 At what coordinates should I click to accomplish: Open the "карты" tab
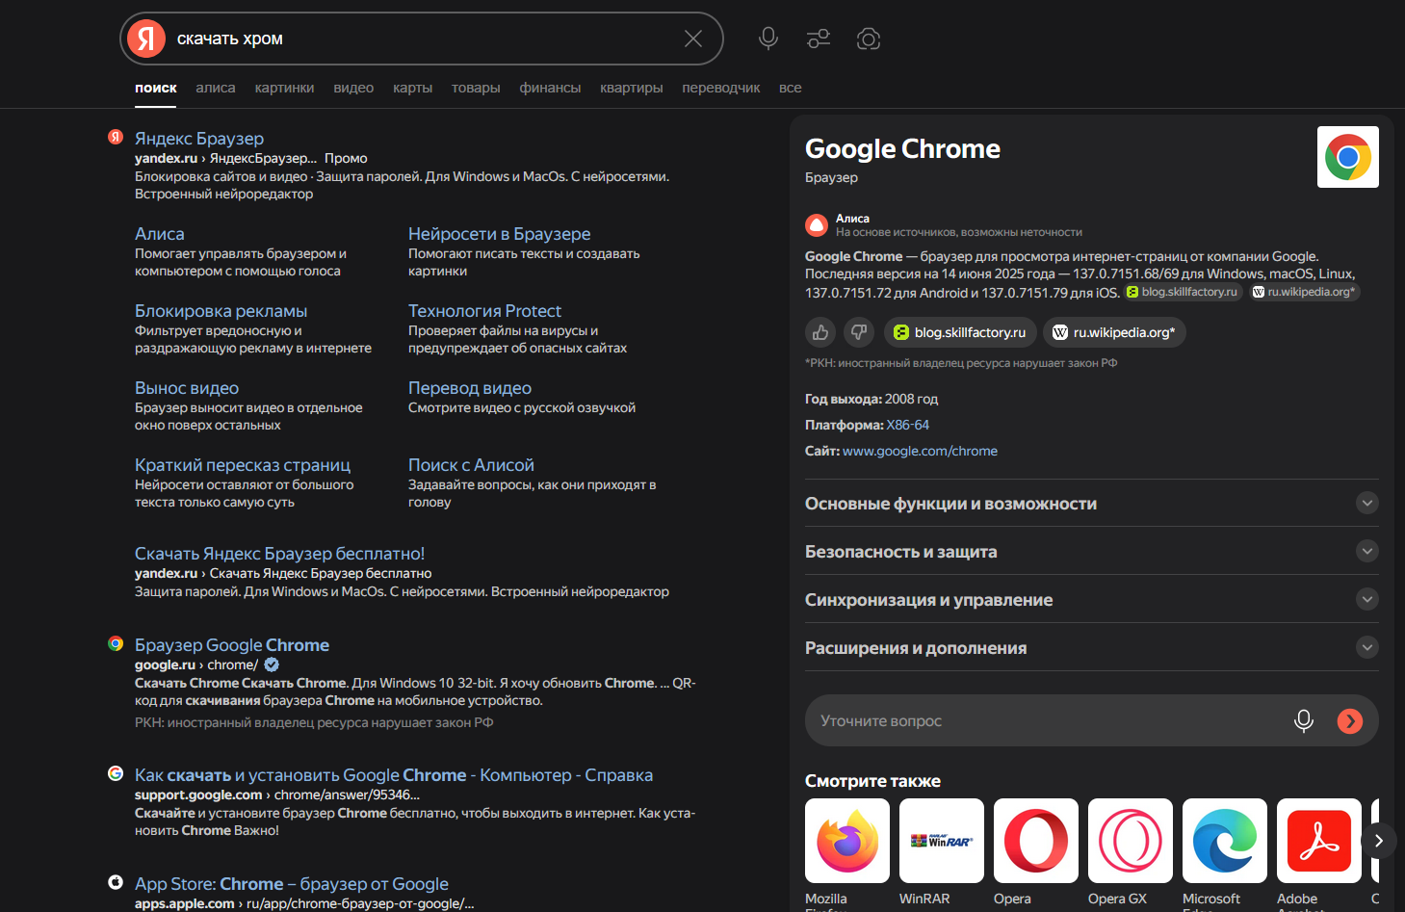(412, 88)
